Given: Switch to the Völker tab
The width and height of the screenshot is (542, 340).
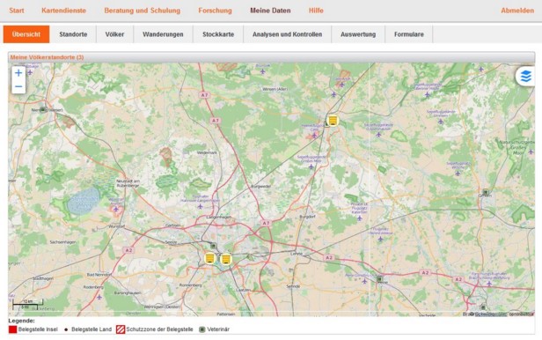Looking at the screenshot, I should coord(114,34).
